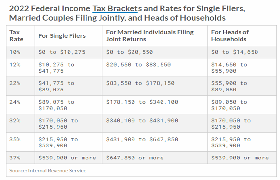Select the 22% tax rate cell
The image size is (280, 180).
click(15, 83)
